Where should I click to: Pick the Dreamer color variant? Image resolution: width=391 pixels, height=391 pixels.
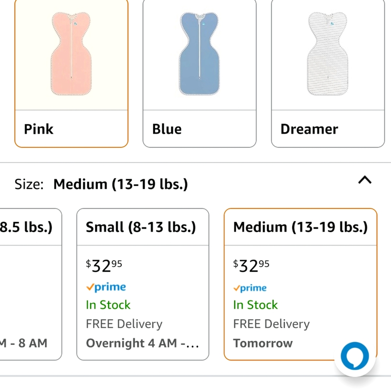[327, 74]
